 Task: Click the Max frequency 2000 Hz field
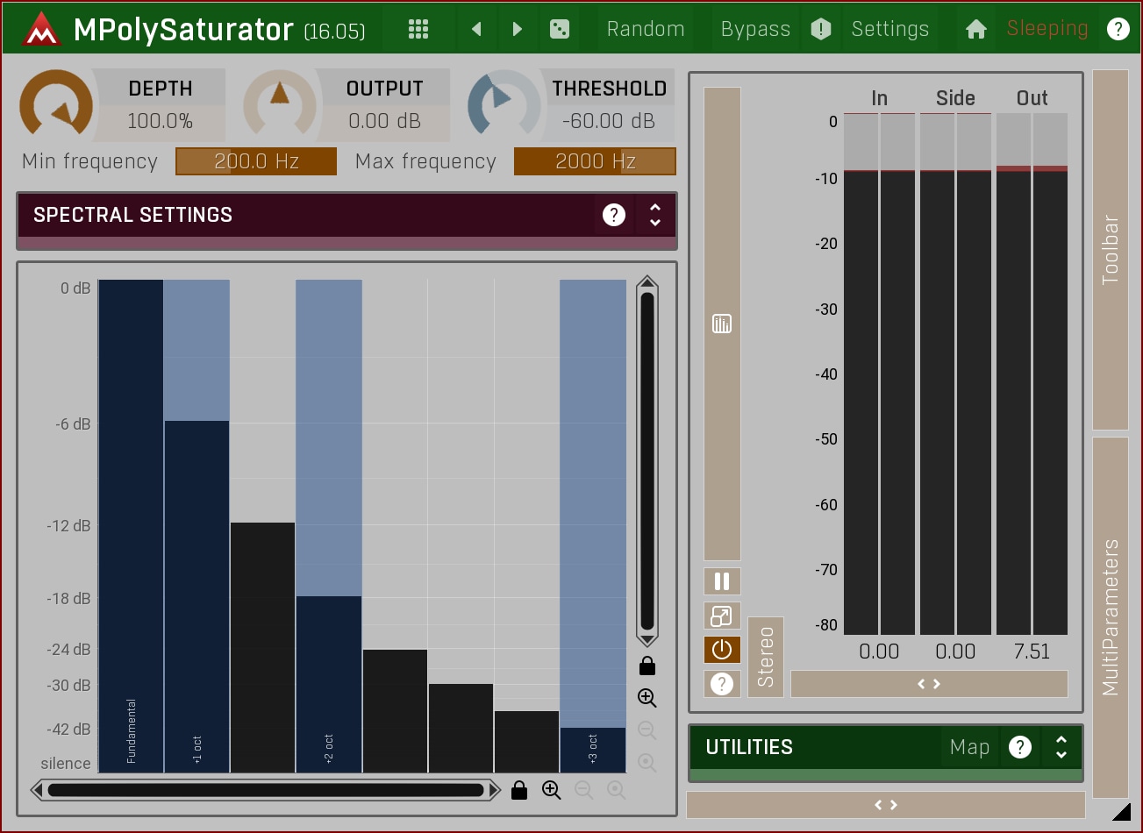pos(595,161)
